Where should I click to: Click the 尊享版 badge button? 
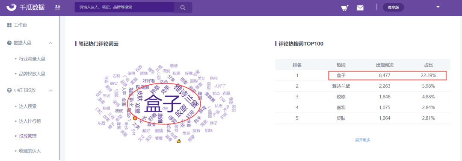(x=393, y=7)
